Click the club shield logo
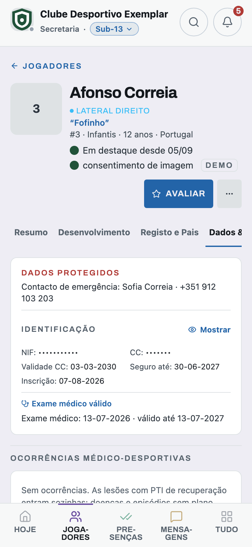 pyautogui.click(x=22, y=19)
